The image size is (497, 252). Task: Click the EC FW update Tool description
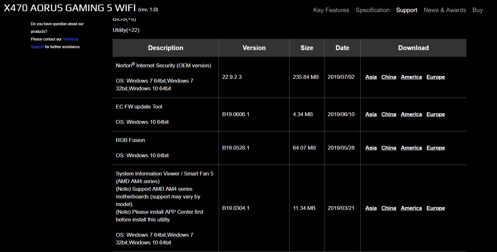139,107
